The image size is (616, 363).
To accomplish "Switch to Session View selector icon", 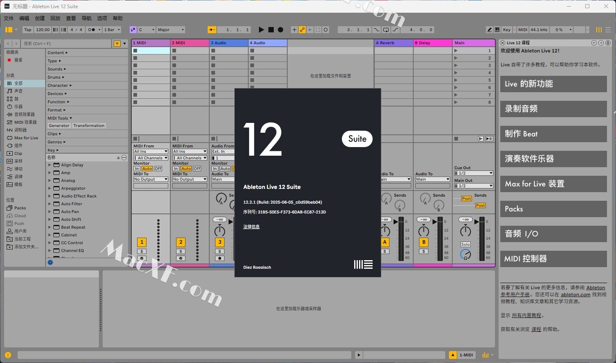I will pos(599,29).
